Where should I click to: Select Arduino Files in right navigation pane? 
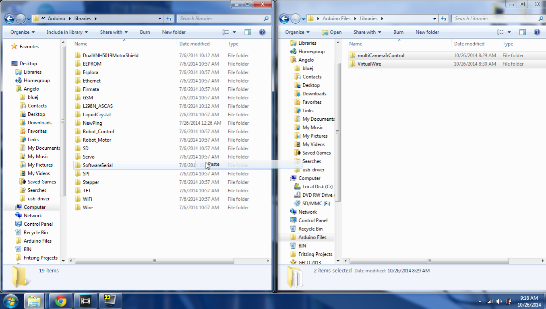[x=312, y=237]
